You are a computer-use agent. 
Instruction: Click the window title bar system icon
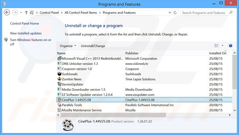coord(5,4)
